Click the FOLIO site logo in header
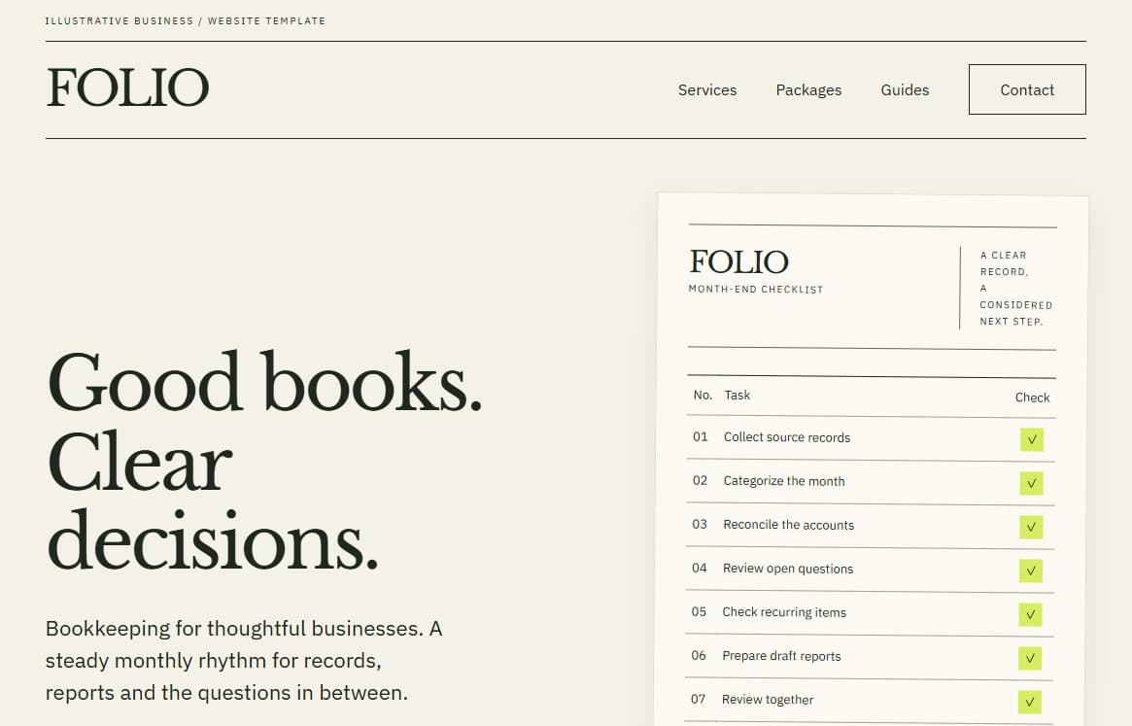The width and height of the screenshot is (1132, 726). (128, 88)
